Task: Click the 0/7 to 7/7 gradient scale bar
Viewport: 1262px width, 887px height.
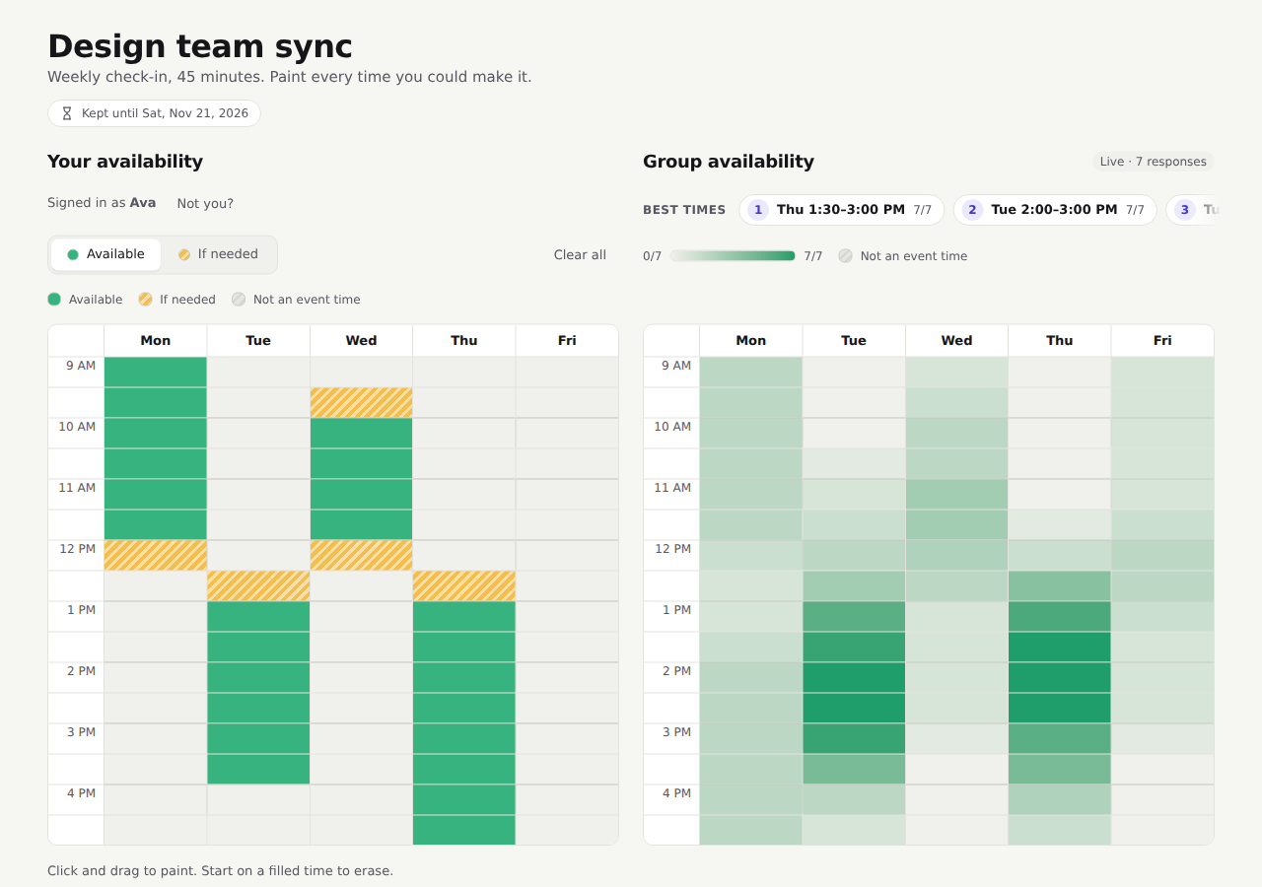Action: 733,256
